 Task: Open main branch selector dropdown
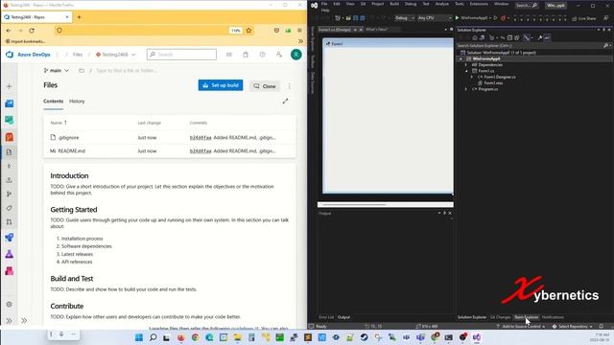point(57,70)
